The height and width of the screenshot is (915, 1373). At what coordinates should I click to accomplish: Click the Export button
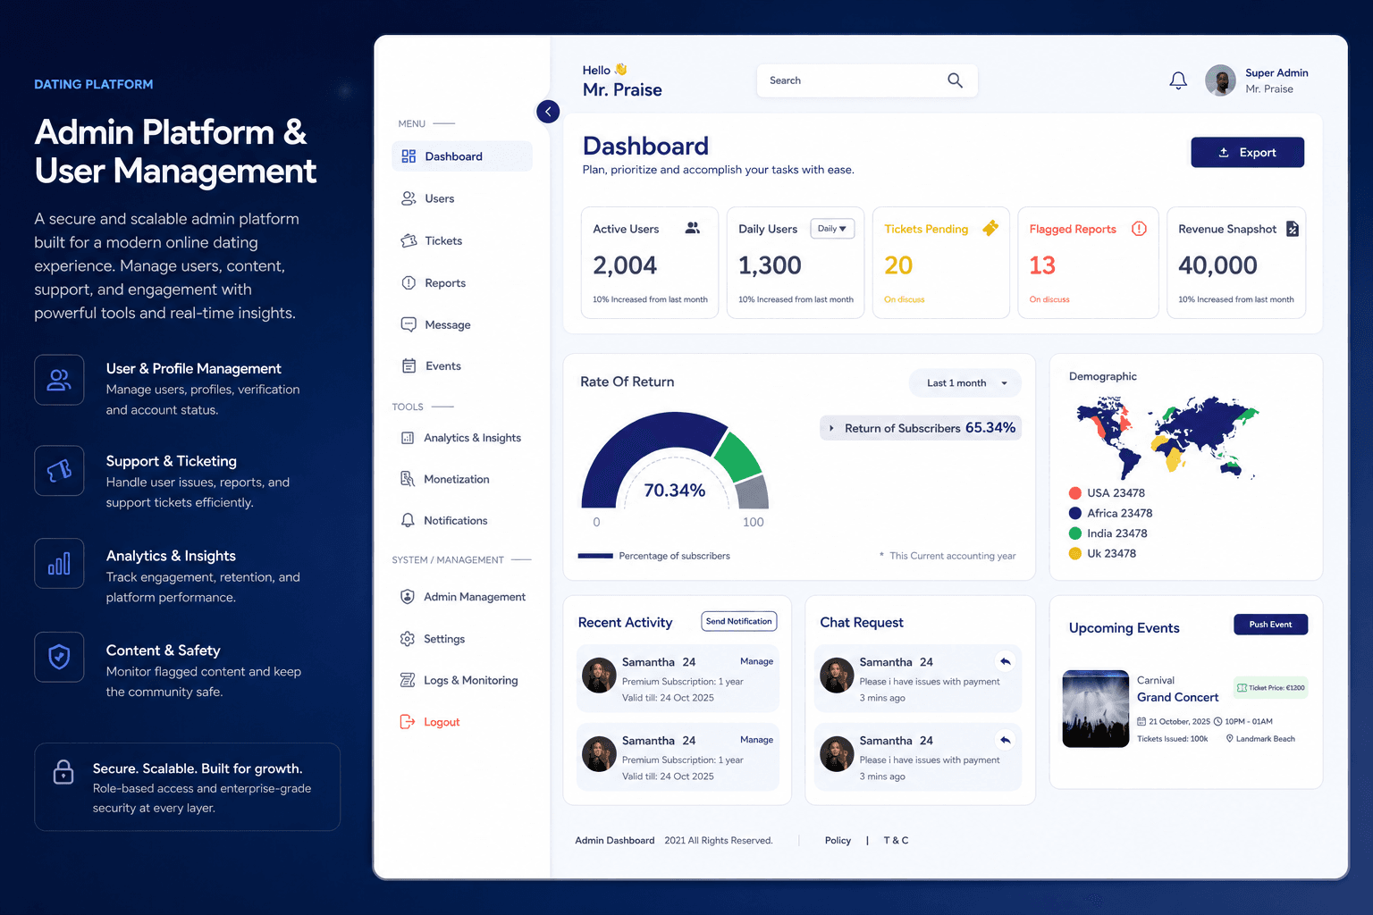click(1247, 153)
